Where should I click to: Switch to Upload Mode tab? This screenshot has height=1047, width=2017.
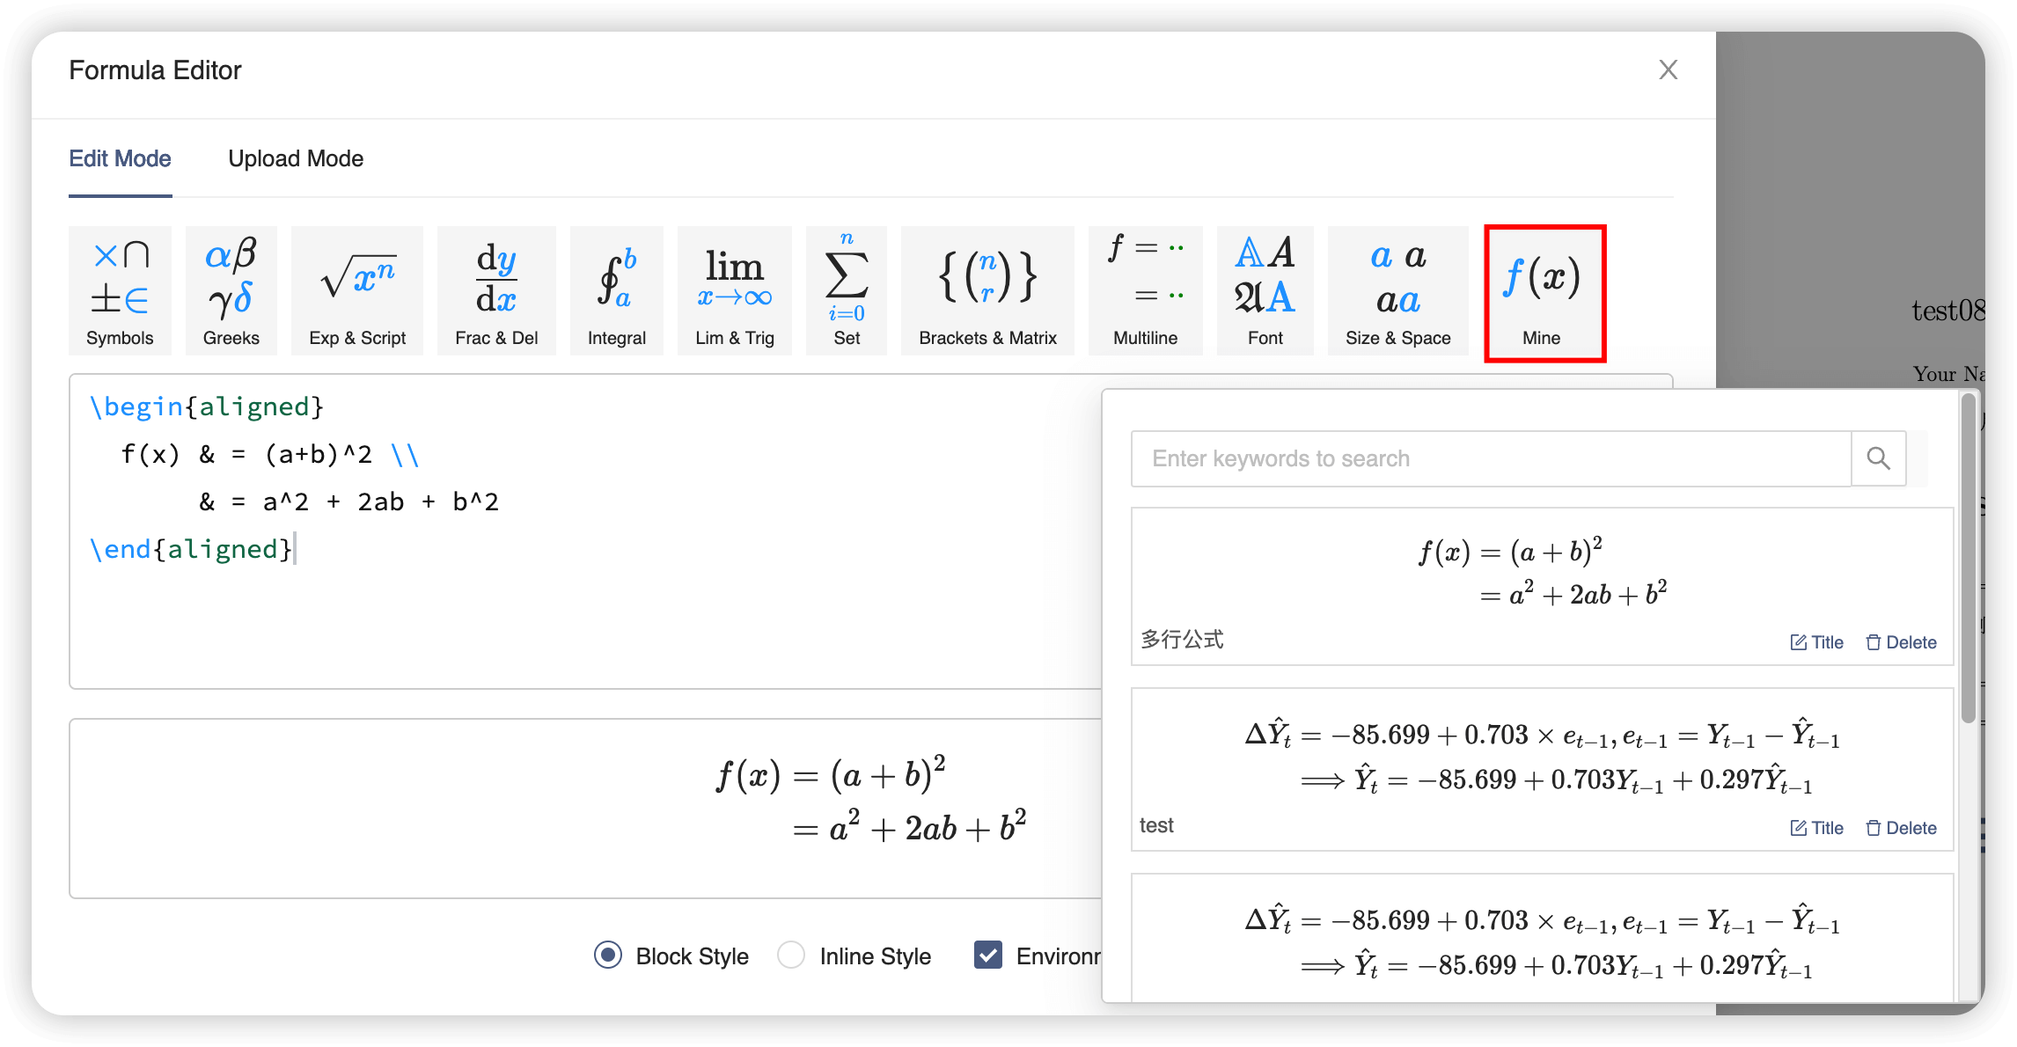pos(296,159)
